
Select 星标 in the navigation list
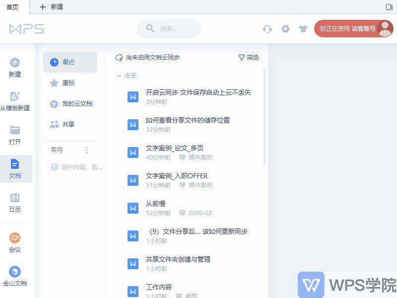(x=69, y=83)
